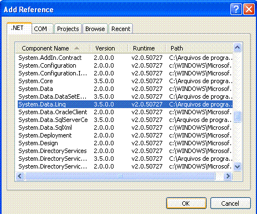The image size is (257, 214).
Task: Select the System.Core component
Action: pos(125,81)
